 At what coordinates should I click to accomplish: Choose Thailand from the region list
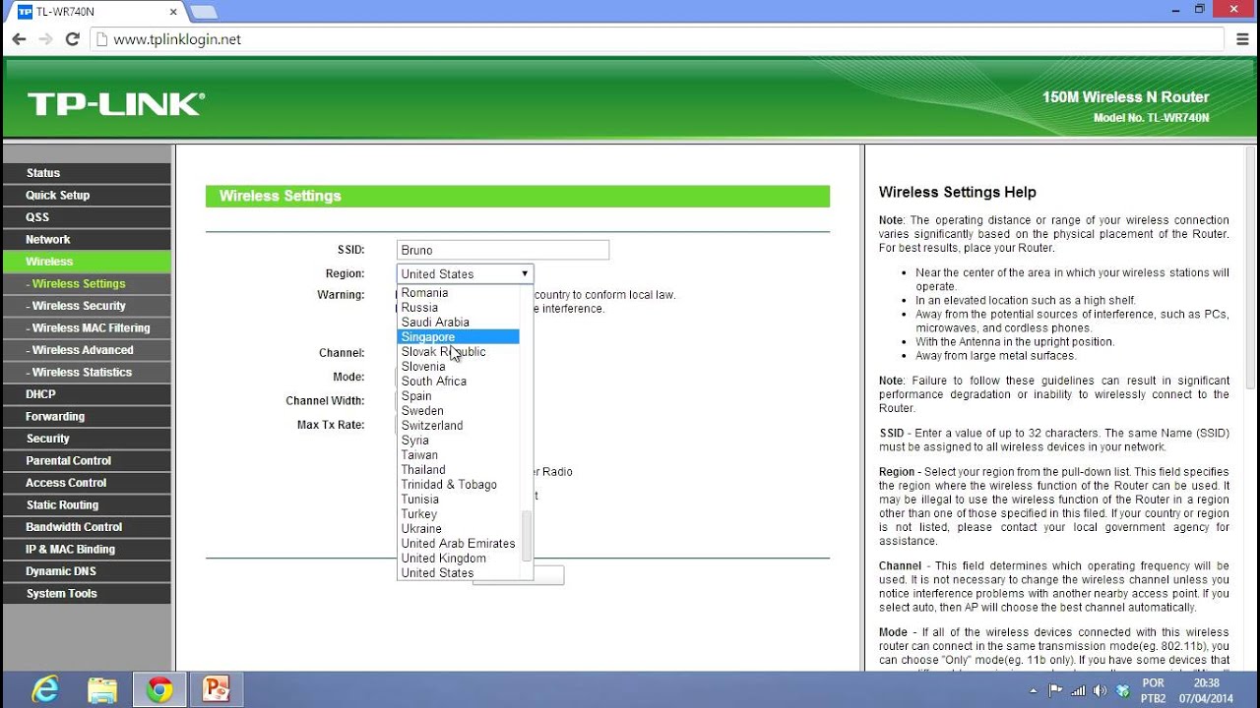click(458, 470)
